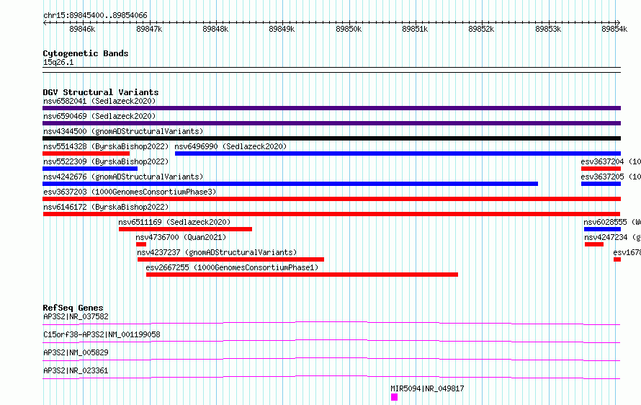Click the RefSeq Genes track title
This screenshot has height=405, width=641.
(73, 308)
